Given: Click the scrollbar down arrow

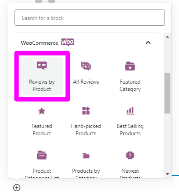Looking at the screenshot, I should point(167,174).
